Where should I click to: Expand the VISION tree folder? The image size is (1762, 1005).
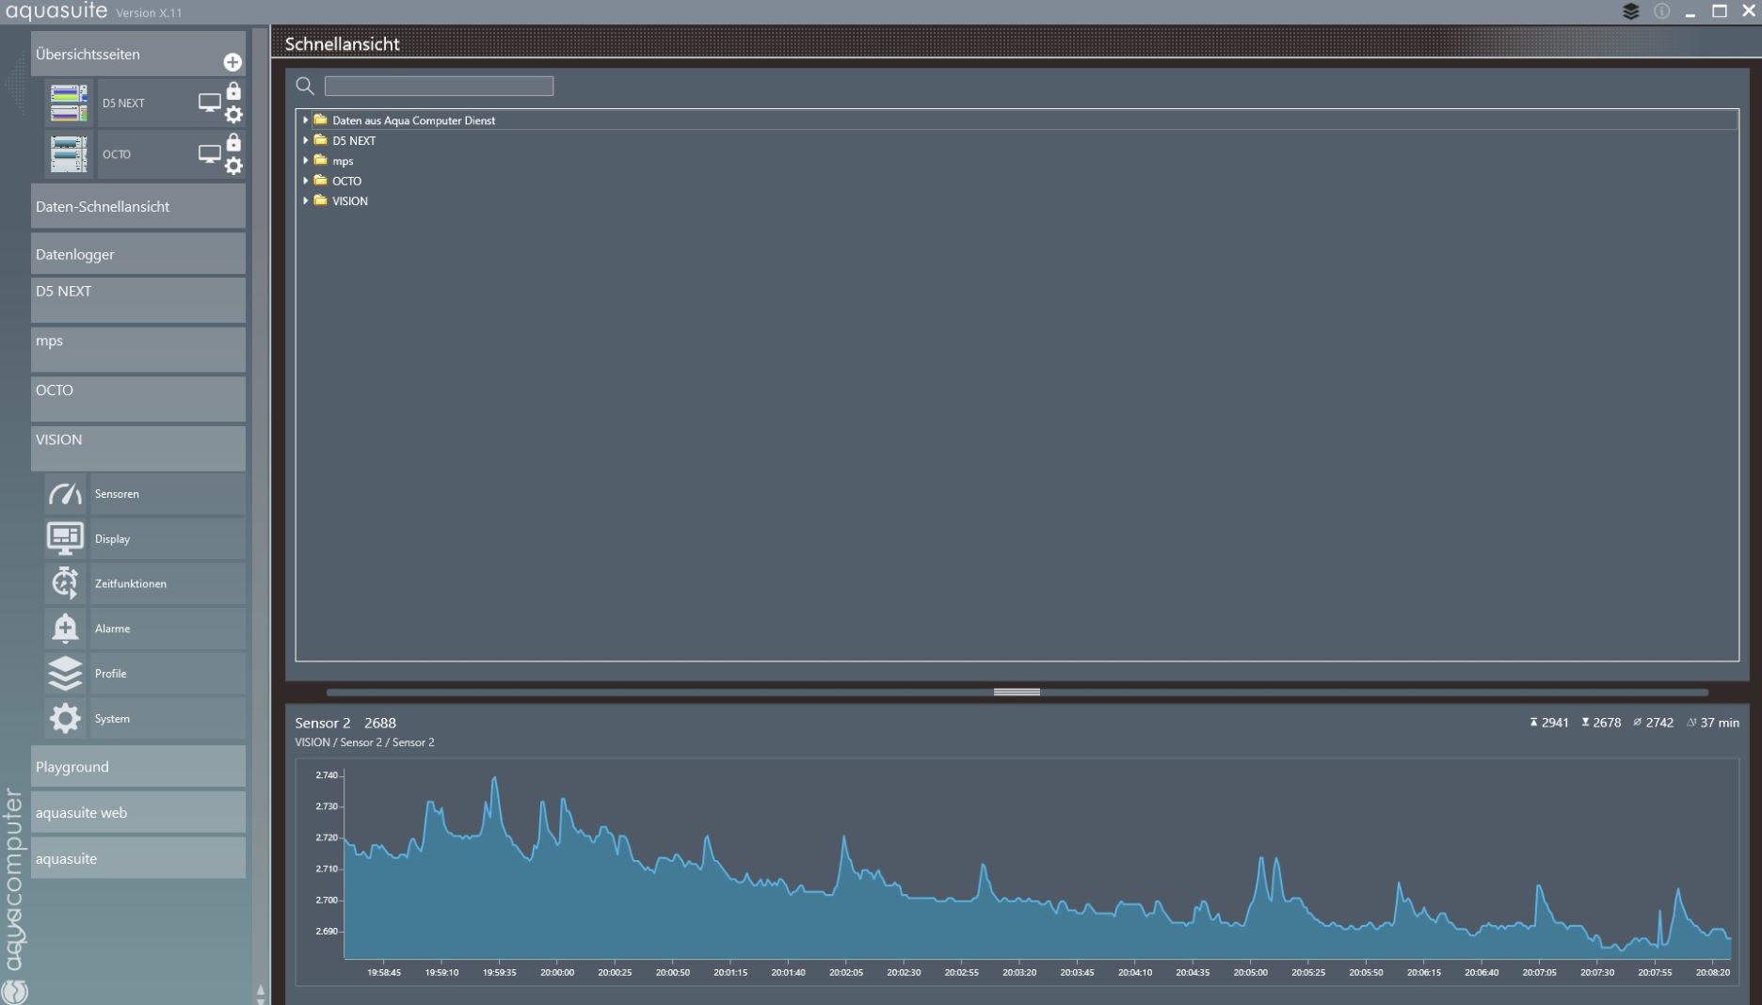coord(305,201)
